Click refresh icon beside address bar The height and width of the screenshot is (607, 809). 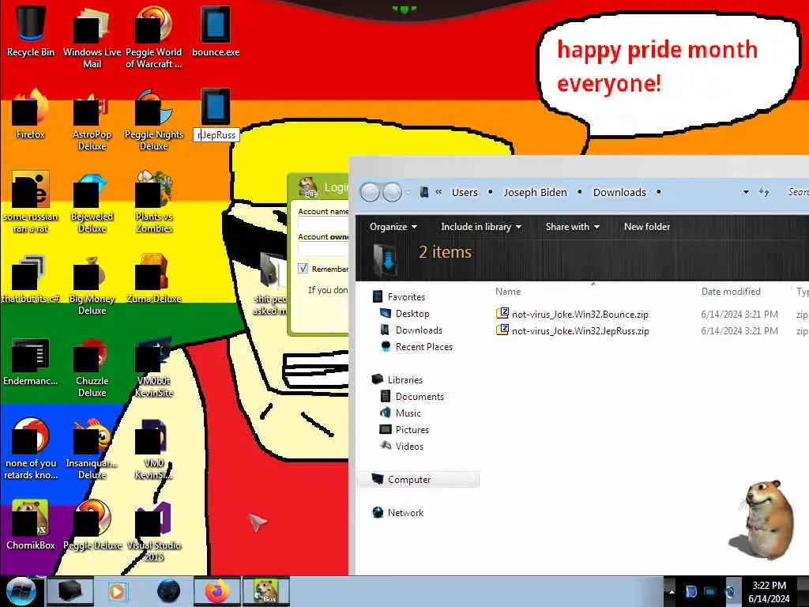764,192
